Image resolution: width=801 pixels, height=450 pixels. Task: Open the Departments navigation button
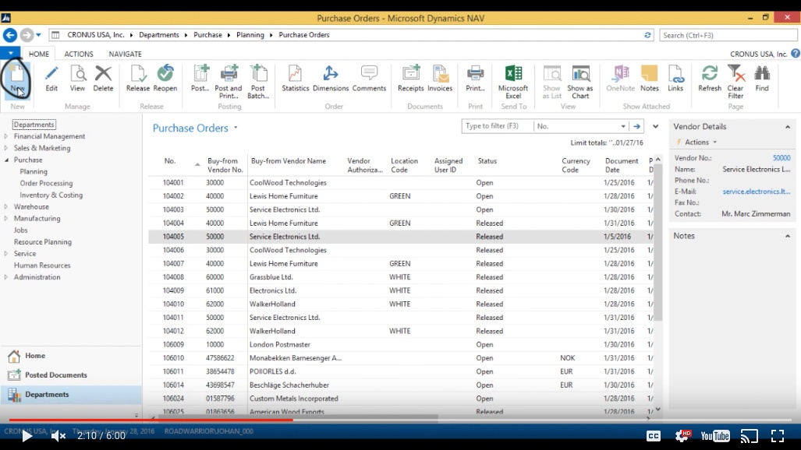pyautogui.click(x=71, y=395)
